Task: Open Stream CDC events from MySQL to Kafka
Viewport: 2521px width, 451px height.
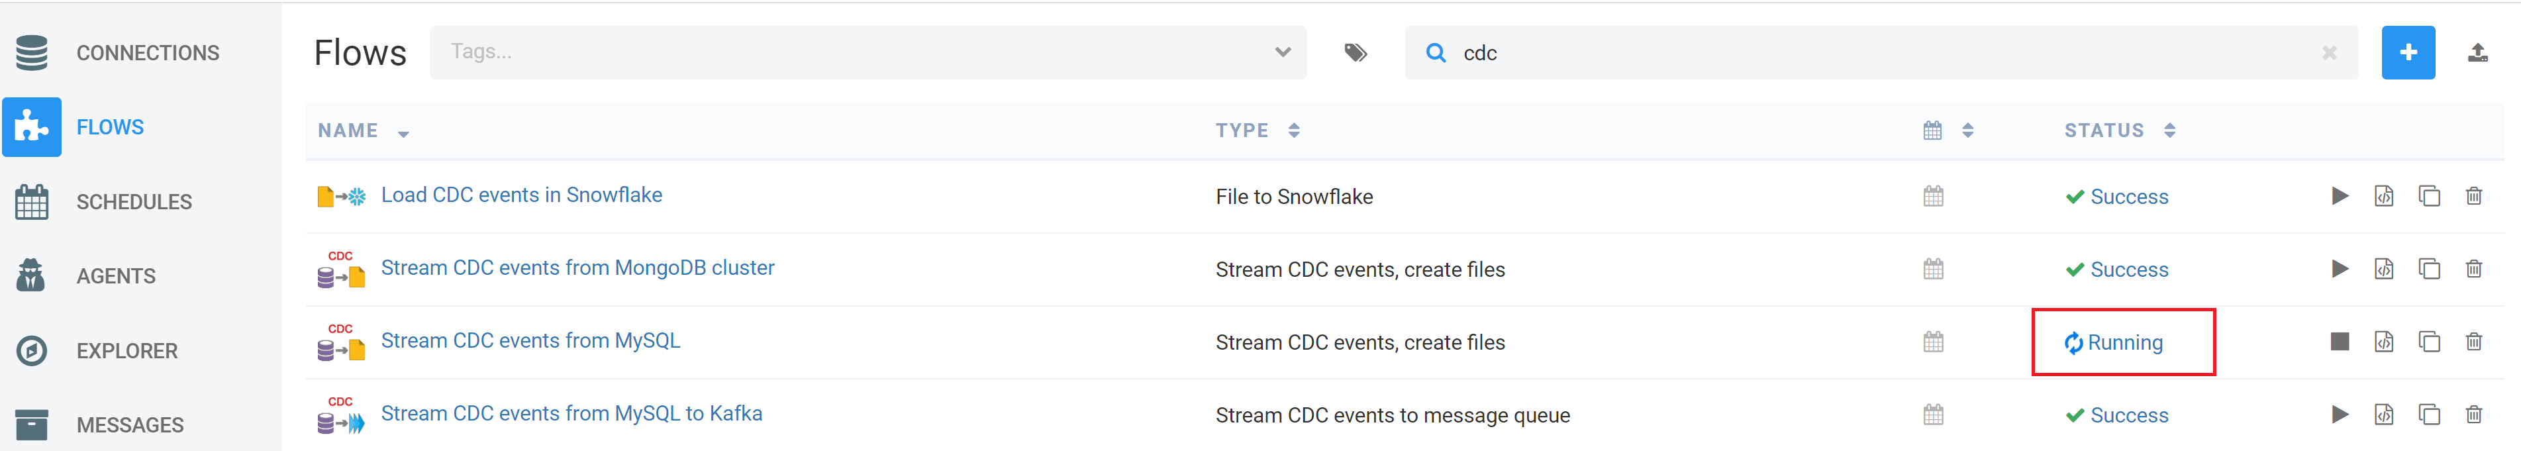Action: [x=571, y=413]
